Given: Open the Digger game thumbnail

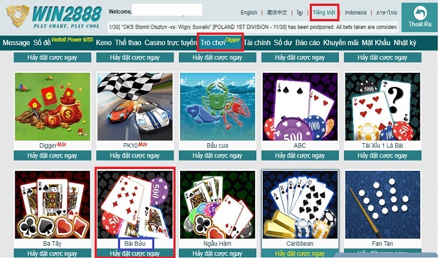Looking at the screenshot, I should click(52, 106).
